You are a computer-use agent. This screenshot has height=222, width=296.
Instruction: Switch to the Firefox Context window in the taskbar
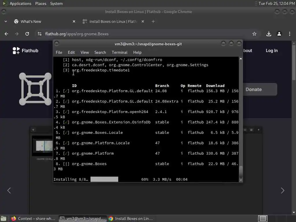coord(34,219)
